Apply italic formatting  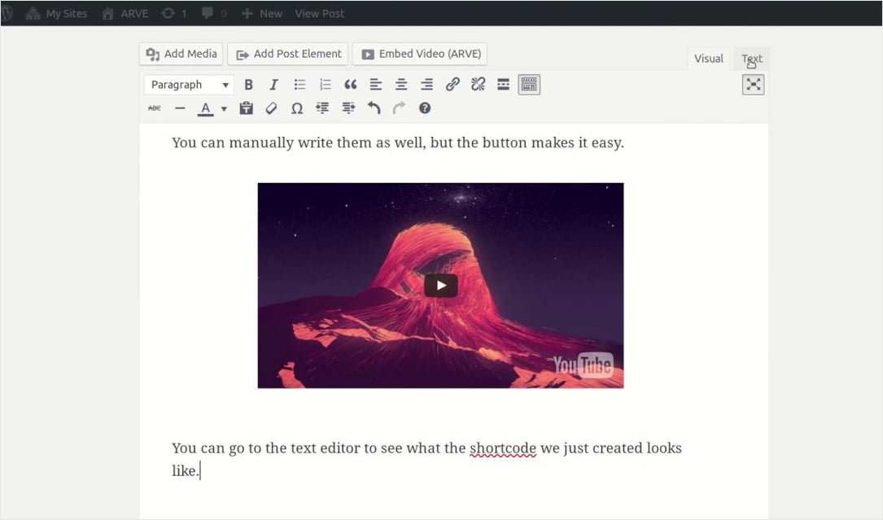(274, 84)
